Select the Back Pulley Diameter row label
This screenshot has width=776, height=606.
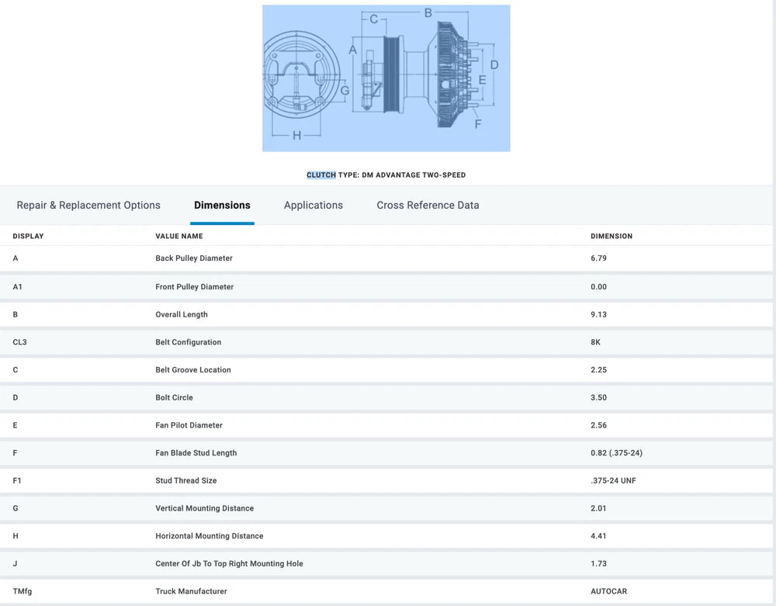pyautogui.click(x=194, y=258)
